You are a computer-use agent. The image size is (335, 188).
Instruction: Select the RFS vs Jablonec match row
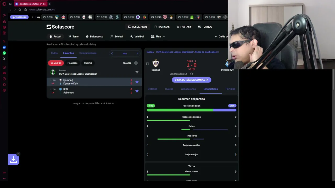[94, 91]
